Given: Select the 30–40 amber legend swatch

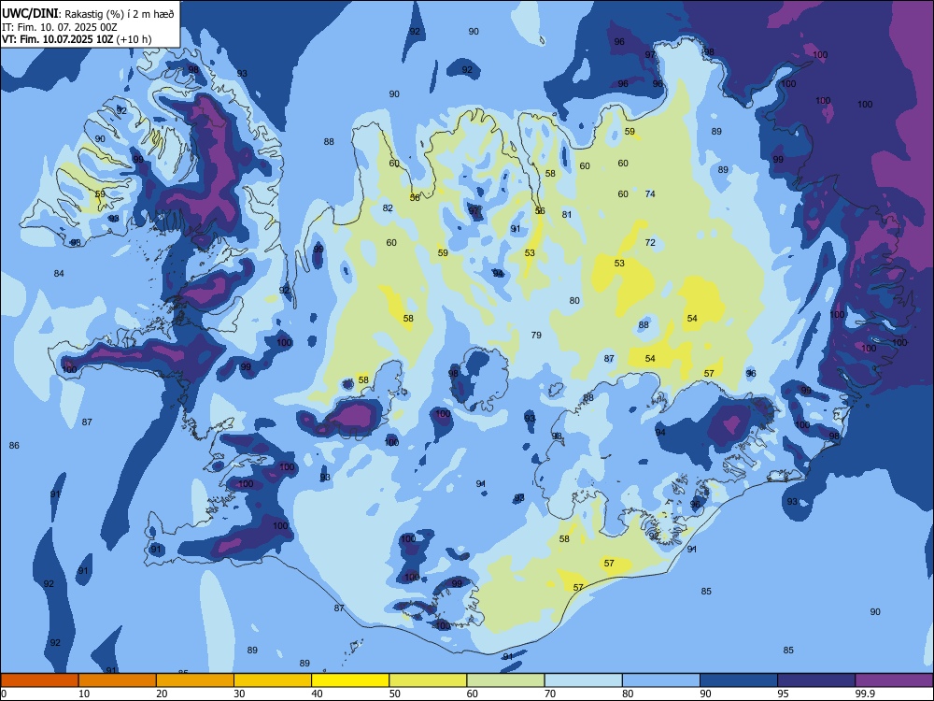Looking at the screenshot, I should click(x=273, y=680).
